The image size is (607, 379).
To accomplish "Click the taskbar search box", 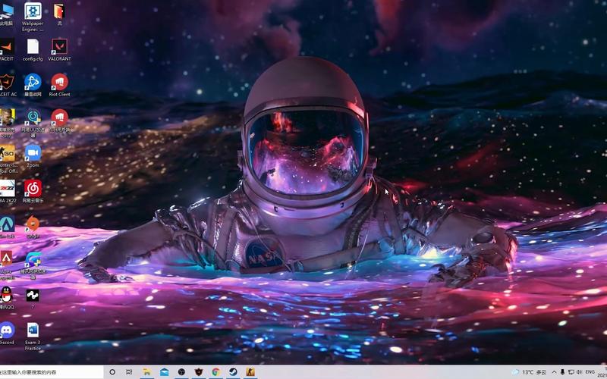I will click(x=52, y=372).
